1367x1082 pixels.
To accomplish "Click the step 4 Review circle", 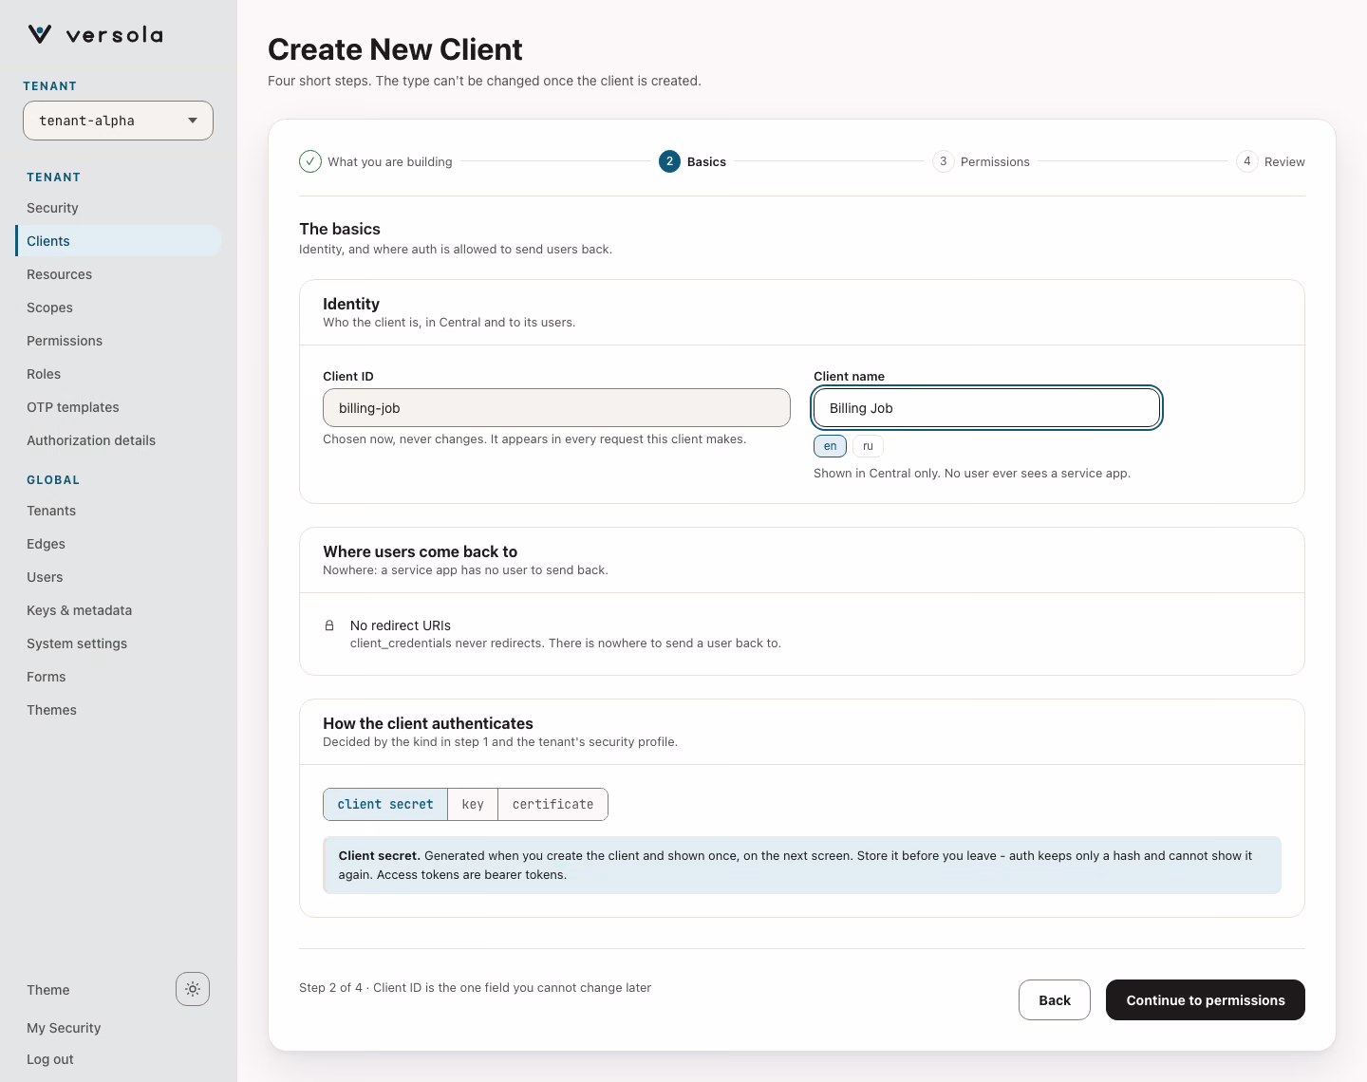I will coord(1246,161).
